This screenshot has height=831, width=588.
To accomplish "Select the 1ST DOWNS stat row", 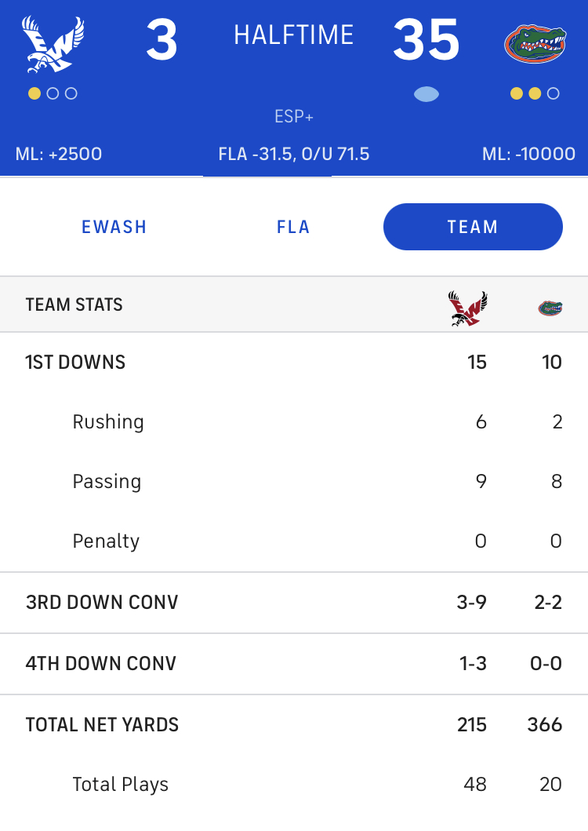I will (x=294, y=363).
